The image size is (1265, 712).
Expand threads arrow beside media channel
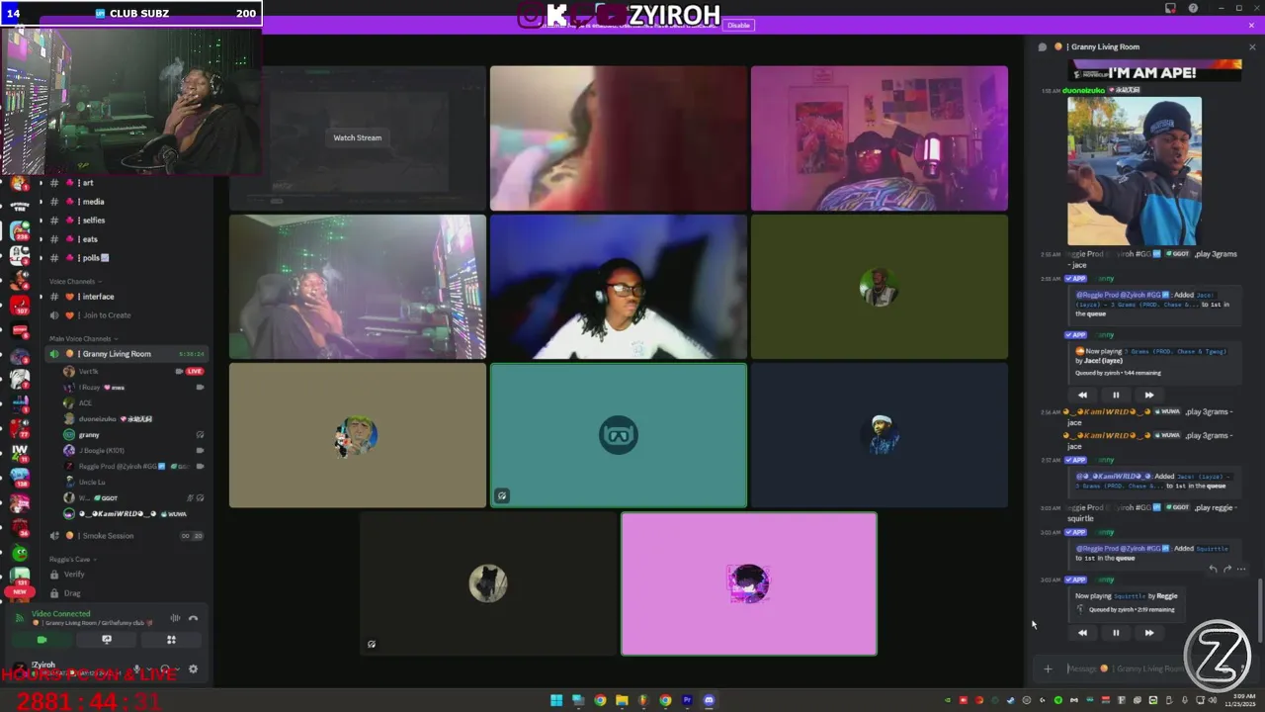(41, 202)
